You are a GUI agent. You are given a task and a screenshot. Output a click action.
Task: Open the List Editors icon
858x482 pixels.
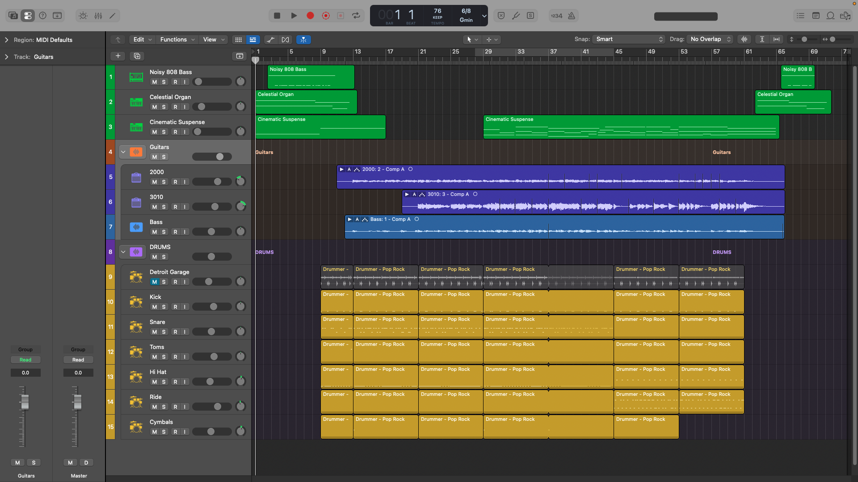click(x=800, y=16)
